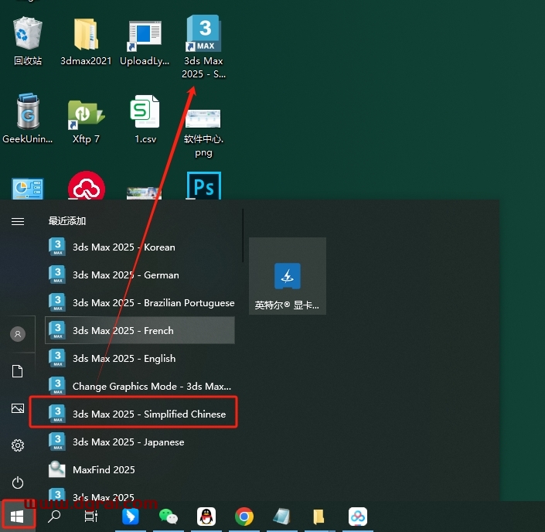This screenshot has width=545, height=532.
Task: Open Documents from Start sidebar
Action: [18, 371]
